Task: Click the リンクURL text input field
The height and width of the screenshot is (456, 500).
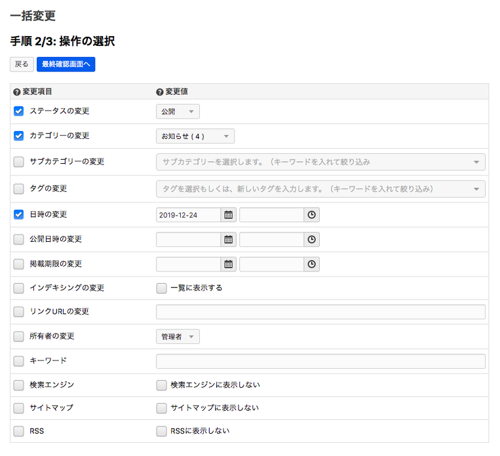Action: click(x=320, y=312)
